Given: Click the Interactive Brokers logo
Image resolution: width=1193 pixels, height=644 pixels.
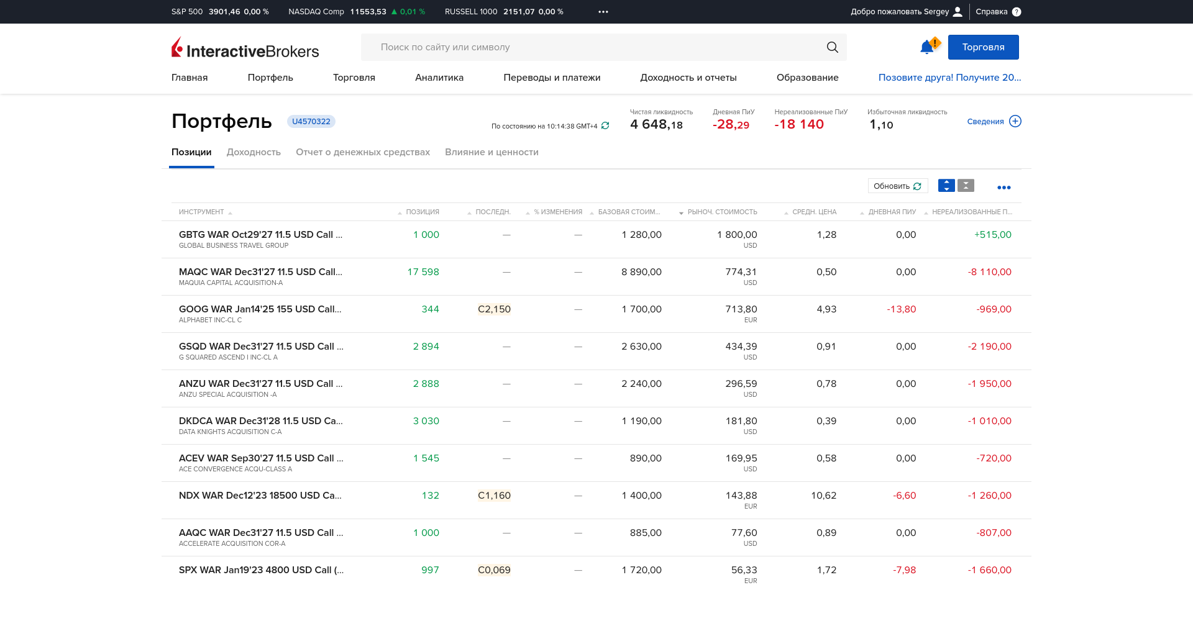Looking at the screenshot, I should (245, 48).
